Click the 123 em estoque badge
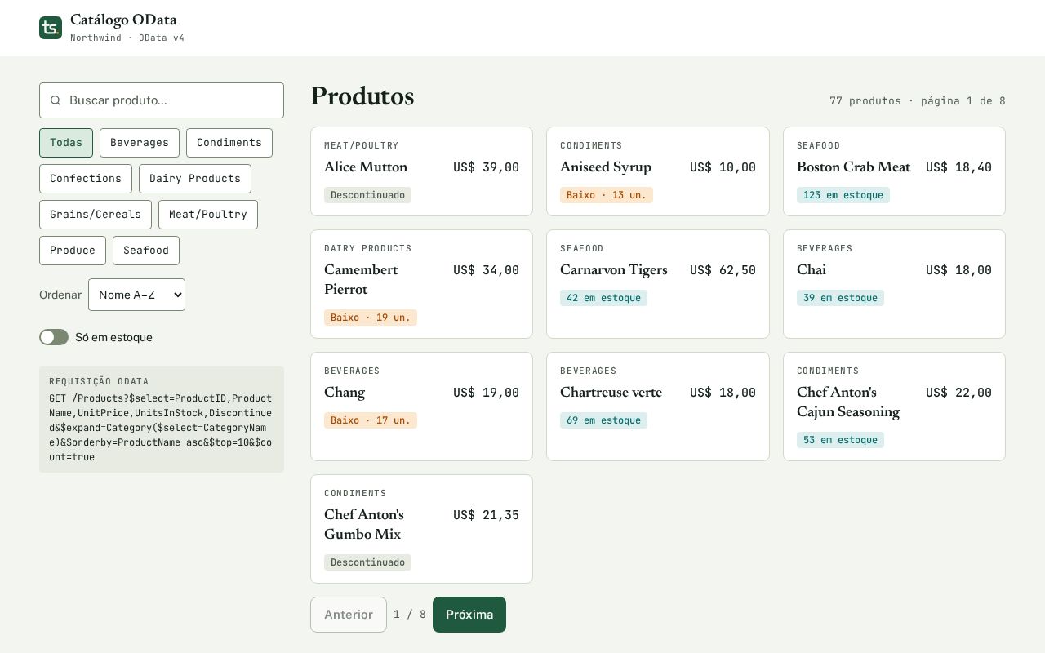This screenshot has width=1045, height=653. pos(843,195)
